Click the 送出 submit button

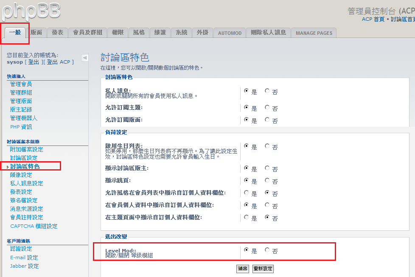pyautogui.click(x=242, y=269)
